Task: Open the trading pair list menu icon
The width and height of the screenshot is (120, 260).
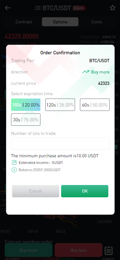Action: [x=38, y=8]
